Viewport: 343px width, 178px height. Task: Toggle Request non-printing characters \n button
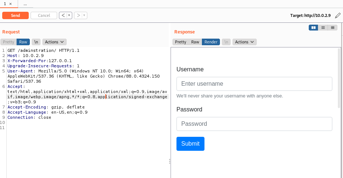pyautogui.click(x=36, y=42)
